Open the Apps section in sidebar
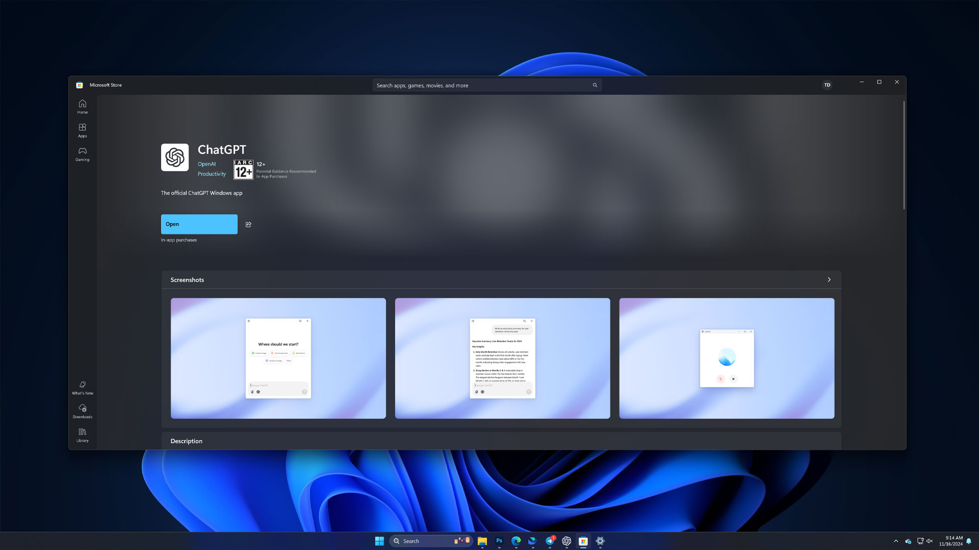This screenshot has height=550, width=979. pos(82,130)
